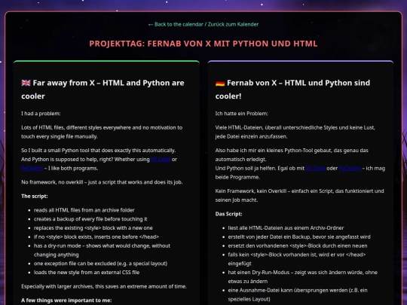Click the line Kein Framework, kein Overkill
Image resolution: width=407 pixels, height=305 pixels.
pos(299,196)
